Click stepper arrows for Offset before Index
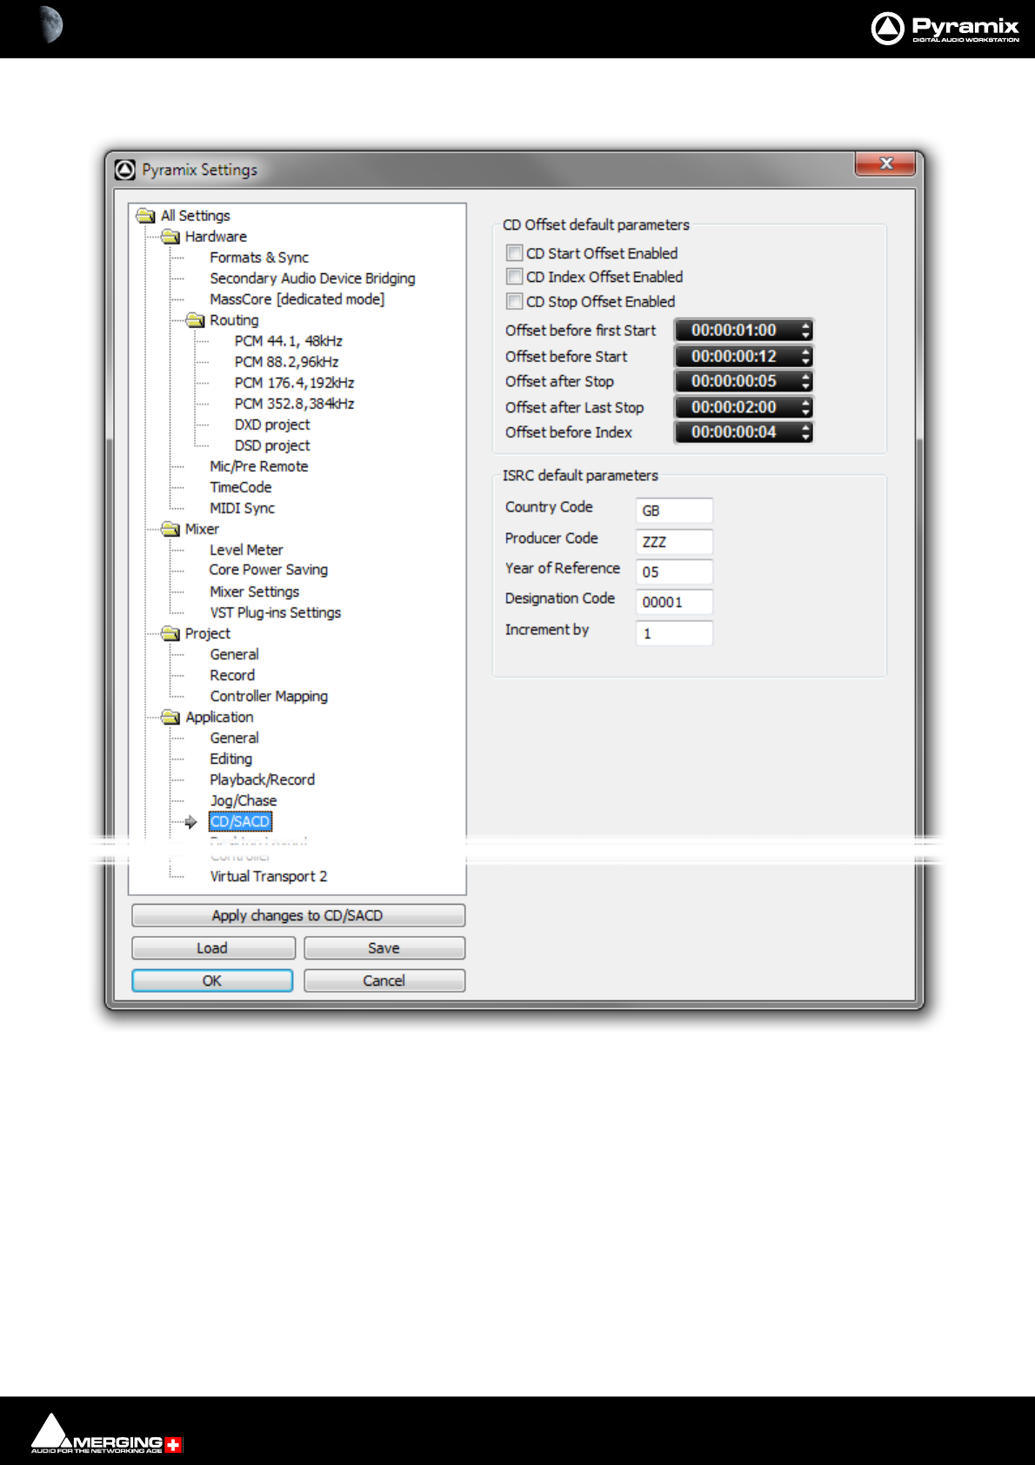1035x1465 pixels. tap(806, 432)
